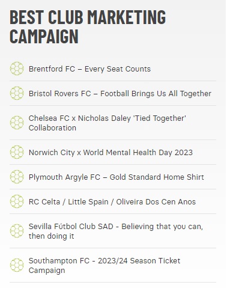The width and height of the screenshot is (227, 288).
Task: Open Brentford FC – Every Seat Counts entry
Action: tap(89, 69)
